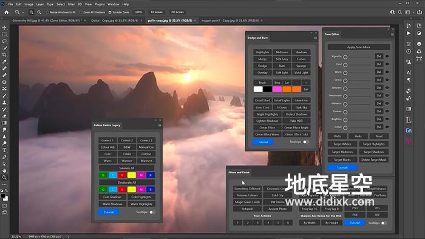
Task: Click the Change Screen Mode icon
Action: tap(4, 212)
